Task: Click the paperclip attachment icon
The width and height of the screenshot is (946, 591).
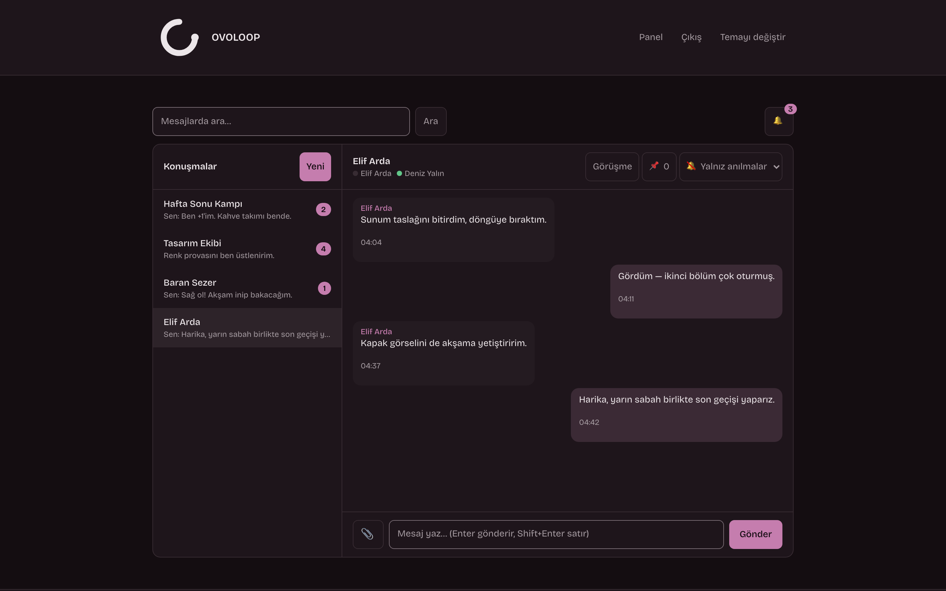Action: click(368, 534)
